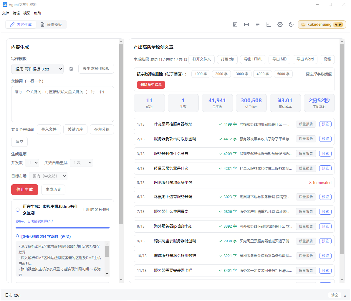Viewport: 351px width, 301px height.
Task: Click 存为分组 button
Action: pos(102,129)
